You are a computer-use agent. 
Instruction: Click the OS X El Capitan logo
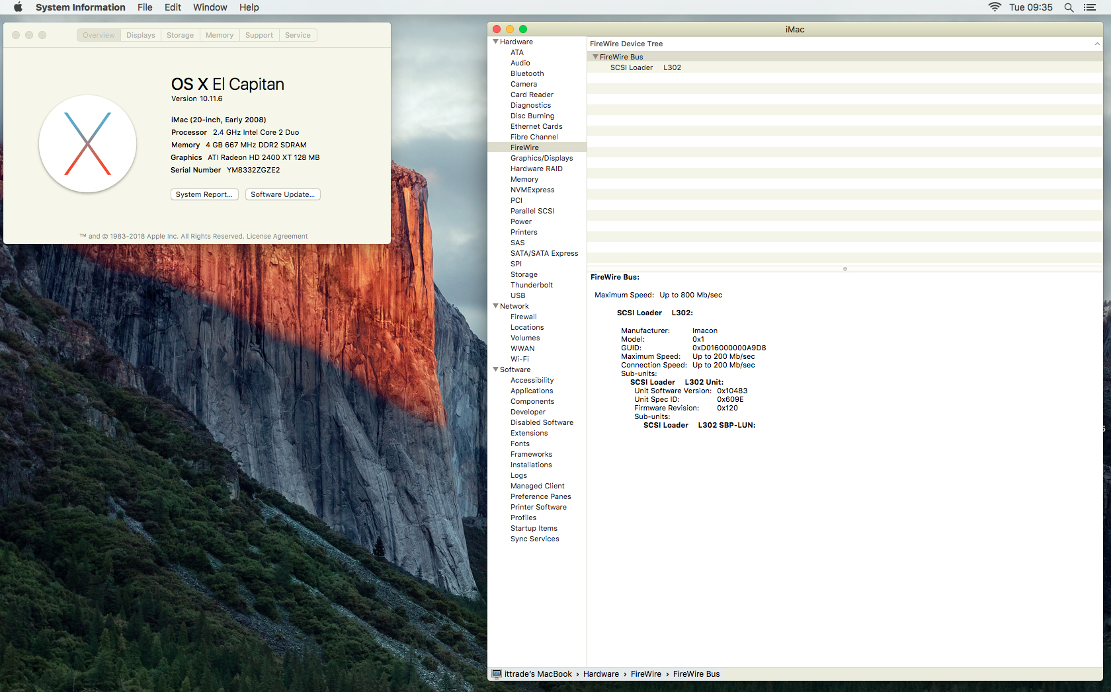(88, 143)
